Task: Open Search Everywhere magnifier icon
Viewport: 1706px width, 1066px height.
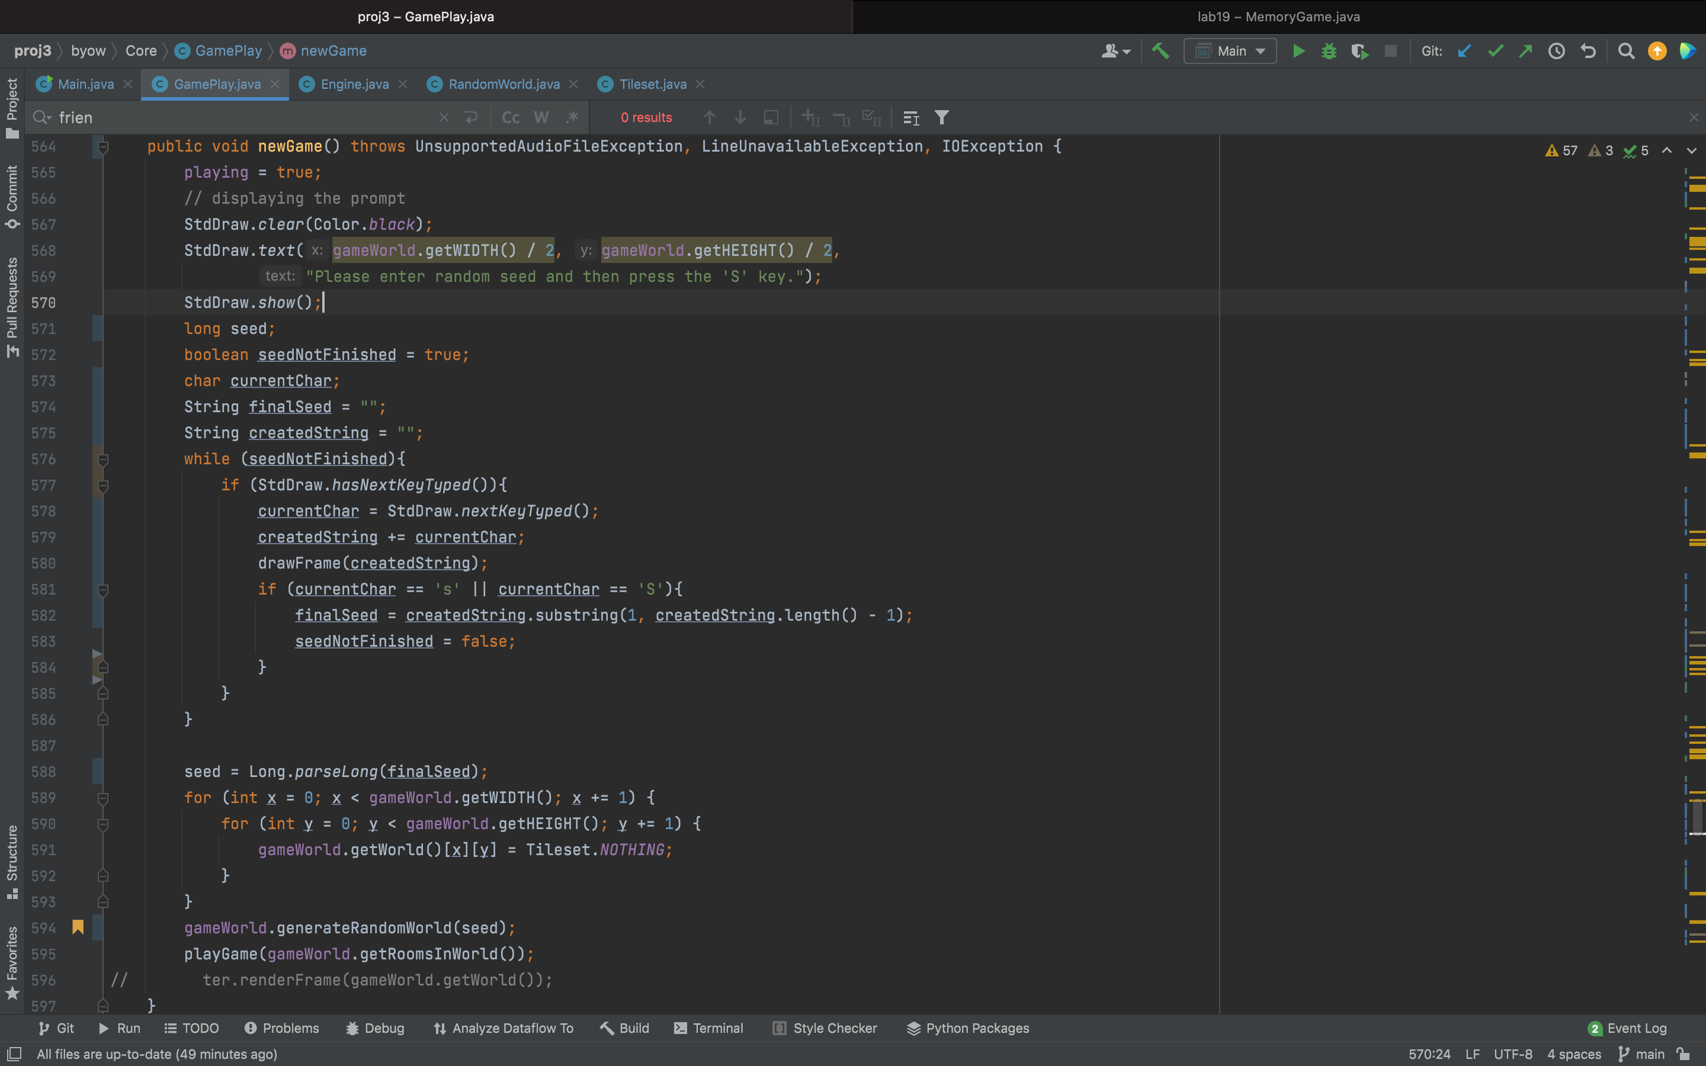Action: 1625,51
